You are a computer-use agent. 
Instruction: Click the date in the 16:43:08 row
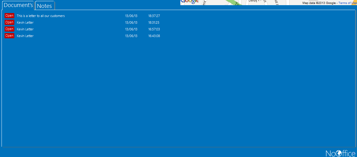[131, 36]
